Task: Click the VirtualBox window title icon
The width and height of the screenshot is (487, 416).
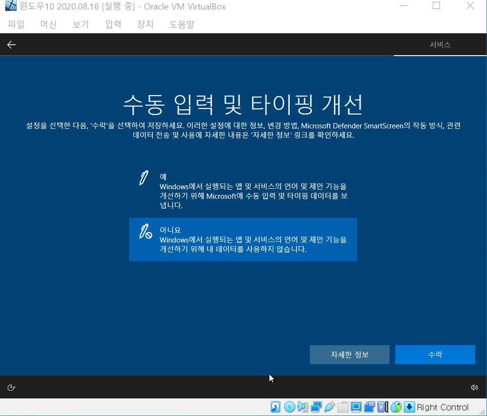Action: pyautogui.click(x=10, y=6)
